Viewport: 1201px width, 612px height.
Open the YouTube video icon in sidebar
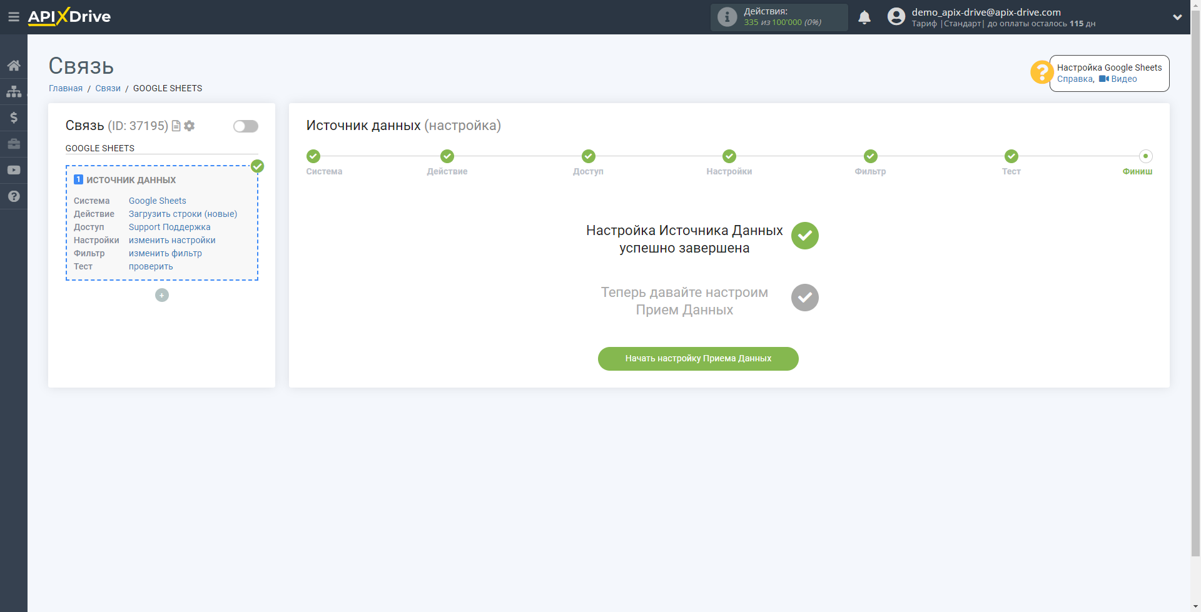click(14, 170)
